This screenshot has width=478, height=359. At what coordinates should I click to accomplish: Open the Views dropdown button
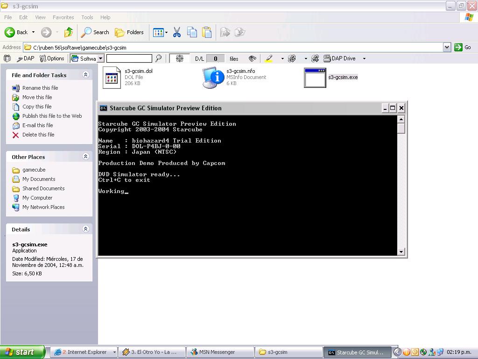(x=160, y=32)
